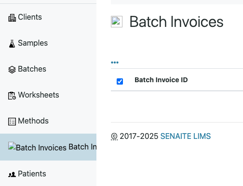Viewport: 243px width, 186px height.
Task: Click the Patients people icon
Action: pyautogui.click(x=12, y=174)
